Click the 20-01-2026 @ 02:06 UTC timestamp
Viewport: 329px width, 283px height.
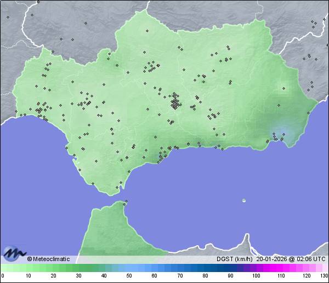click(x=291, y=259)
